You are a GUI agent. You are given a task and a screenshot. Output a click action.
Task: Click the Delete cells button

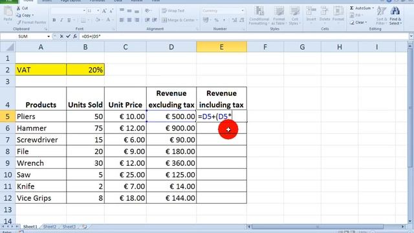click(325, 14)
